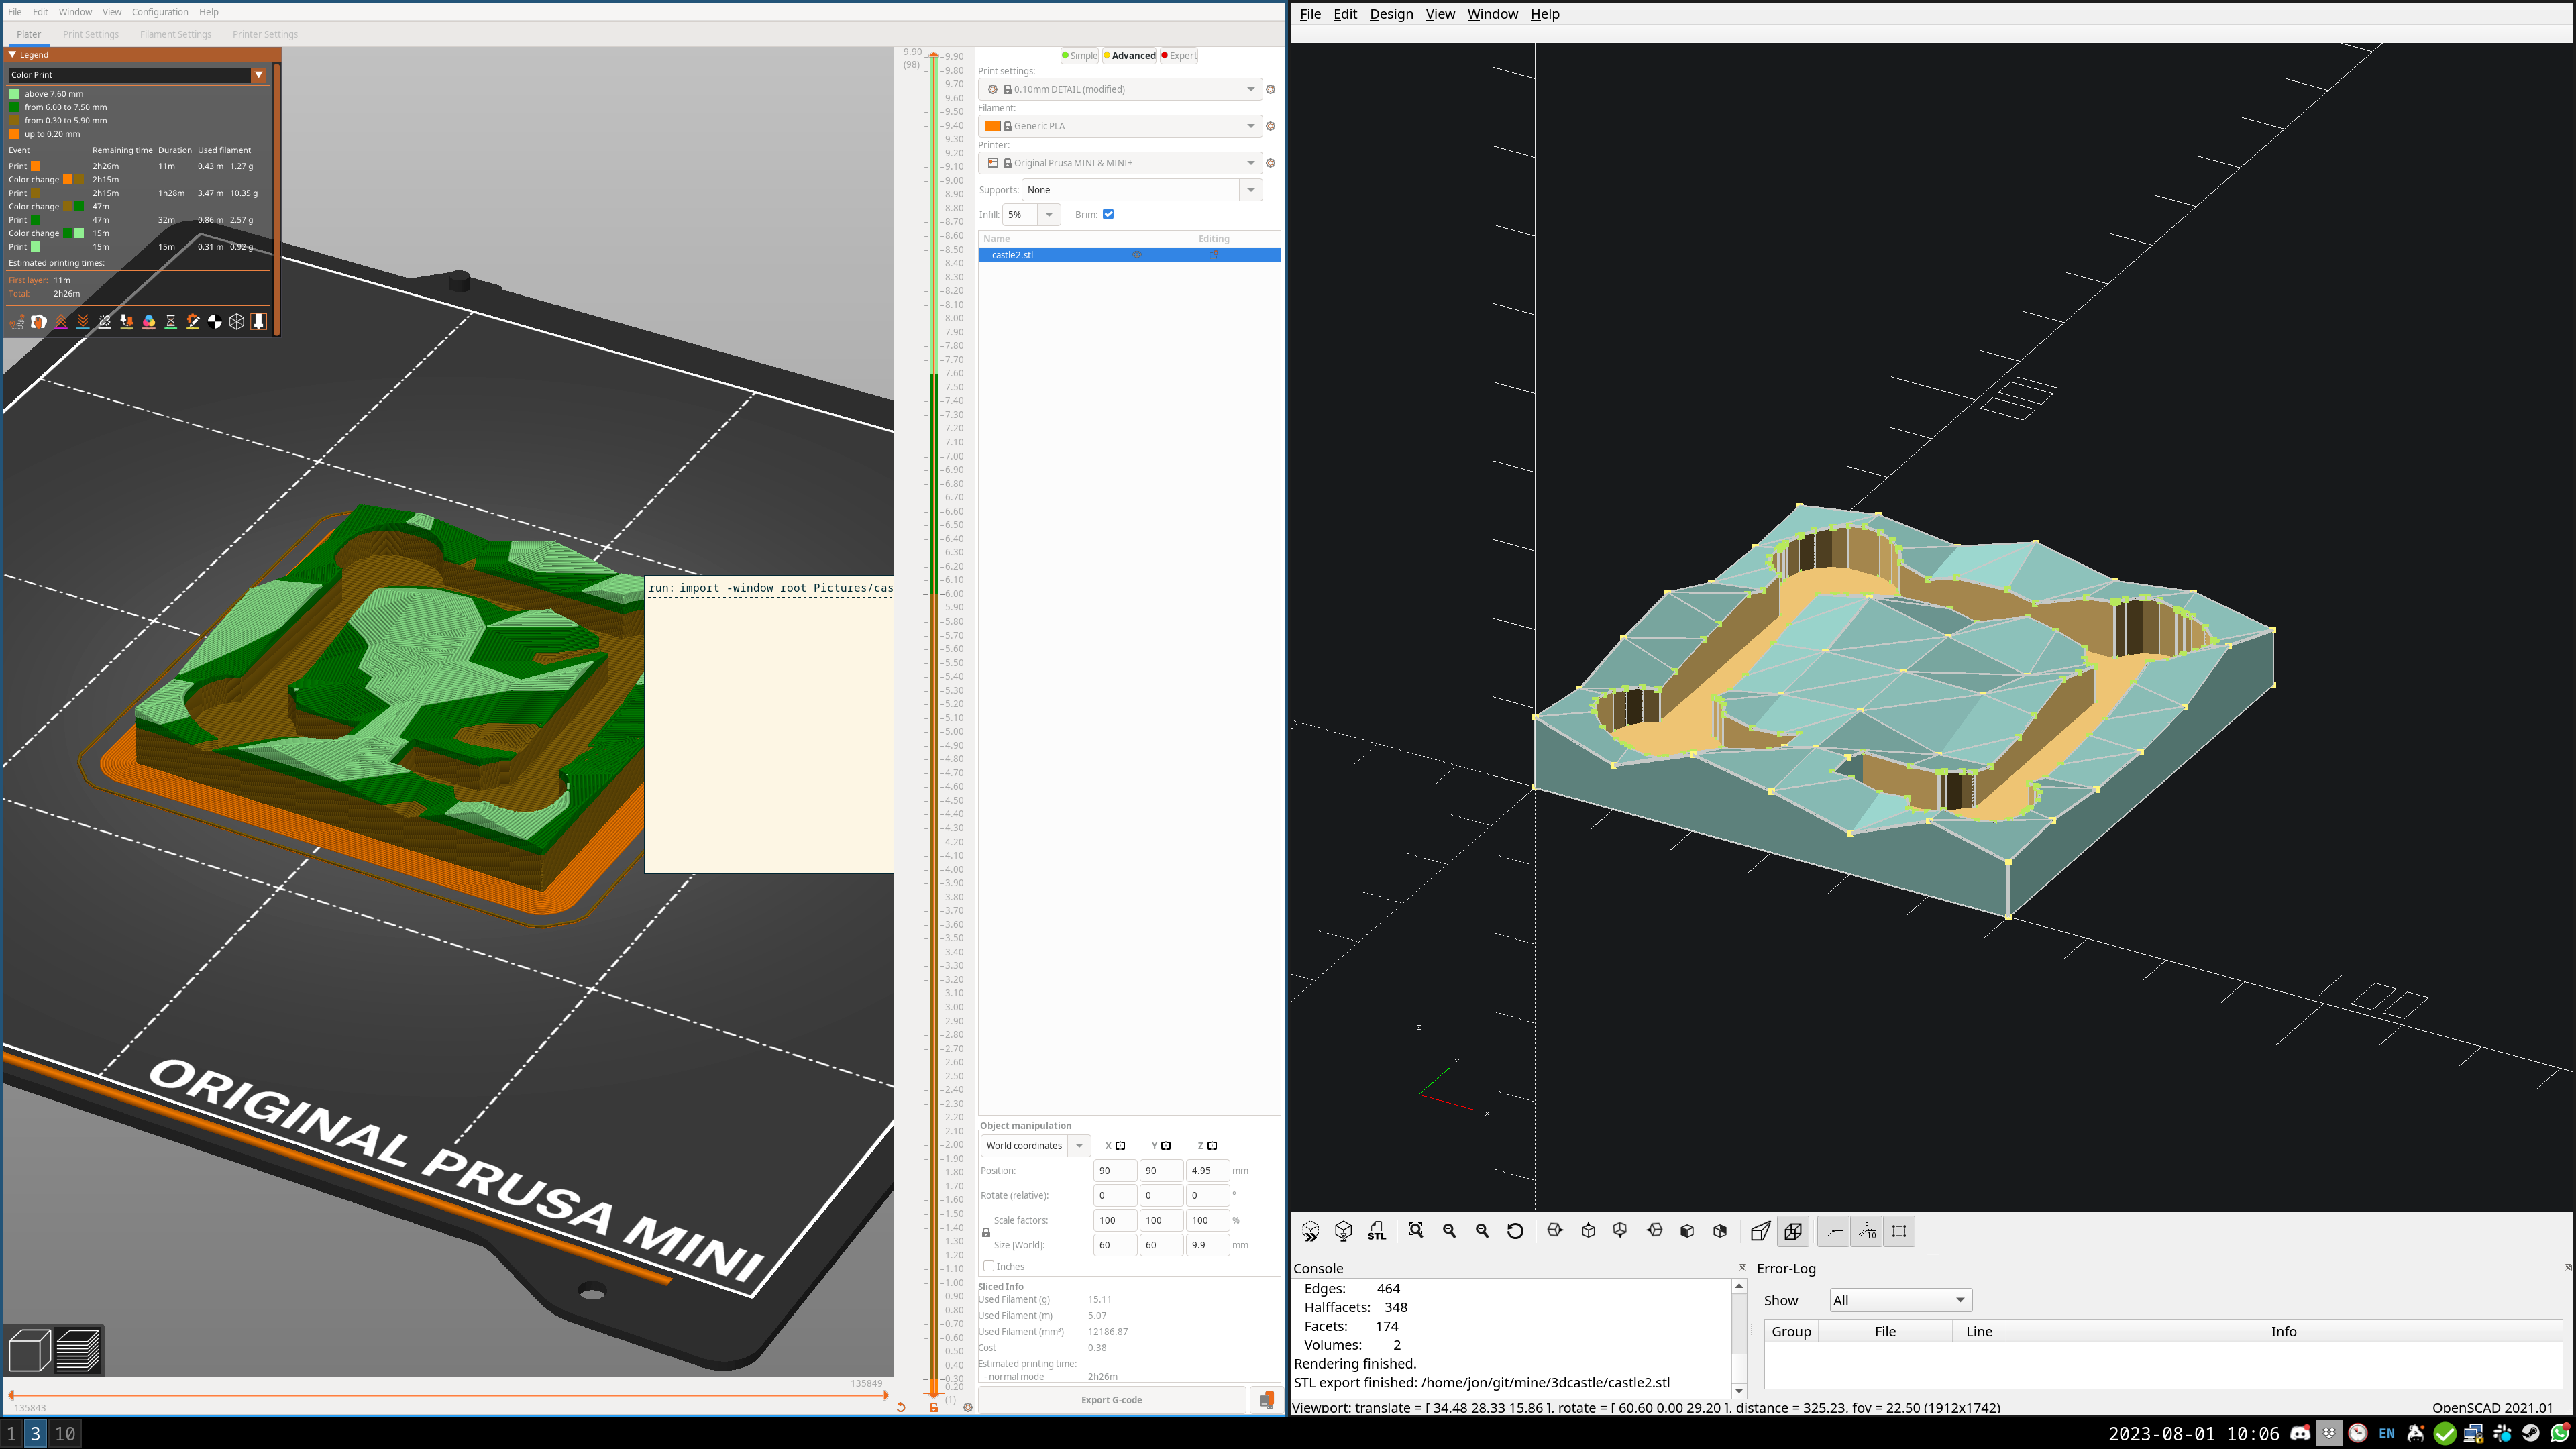Open Printer Original Prusa MINI dropdown
This screenshot has width=2576, height=1449.
pos(1120,163)
